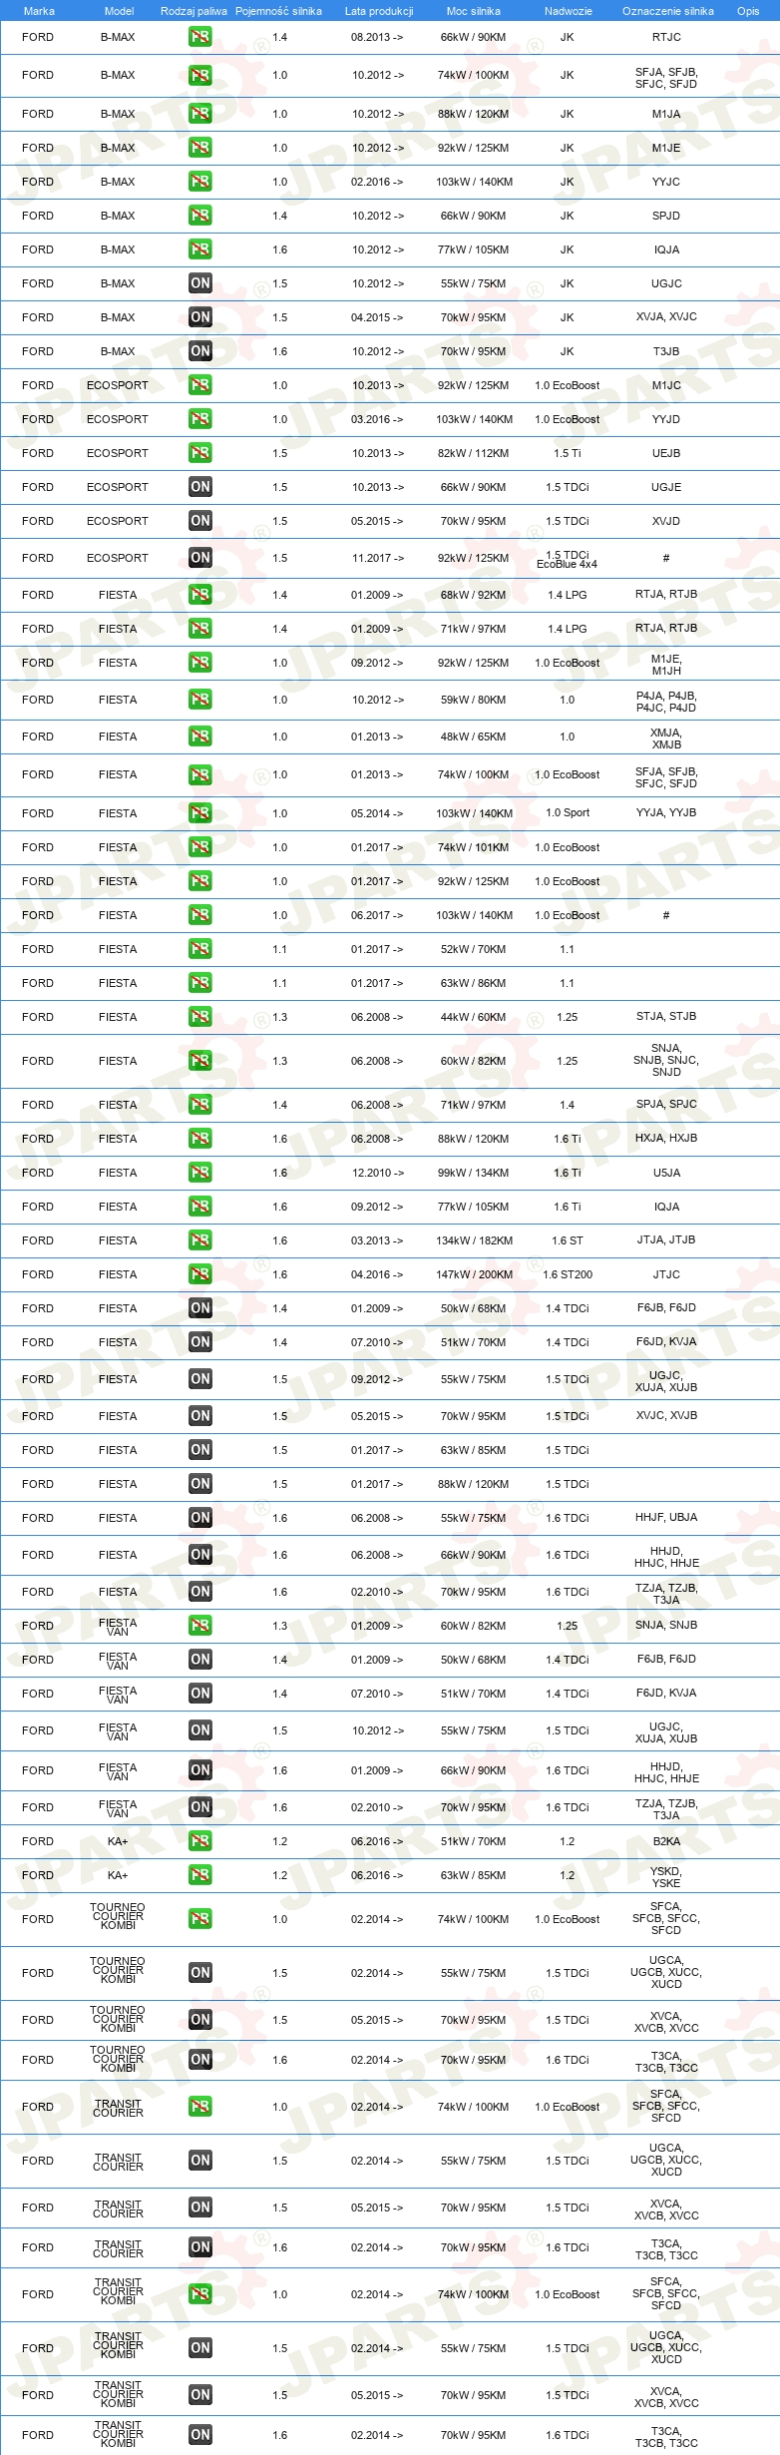Select the "147kW / 200KM" power cell
This screenshot has height=2455, width=780.
coord(474,1274)
